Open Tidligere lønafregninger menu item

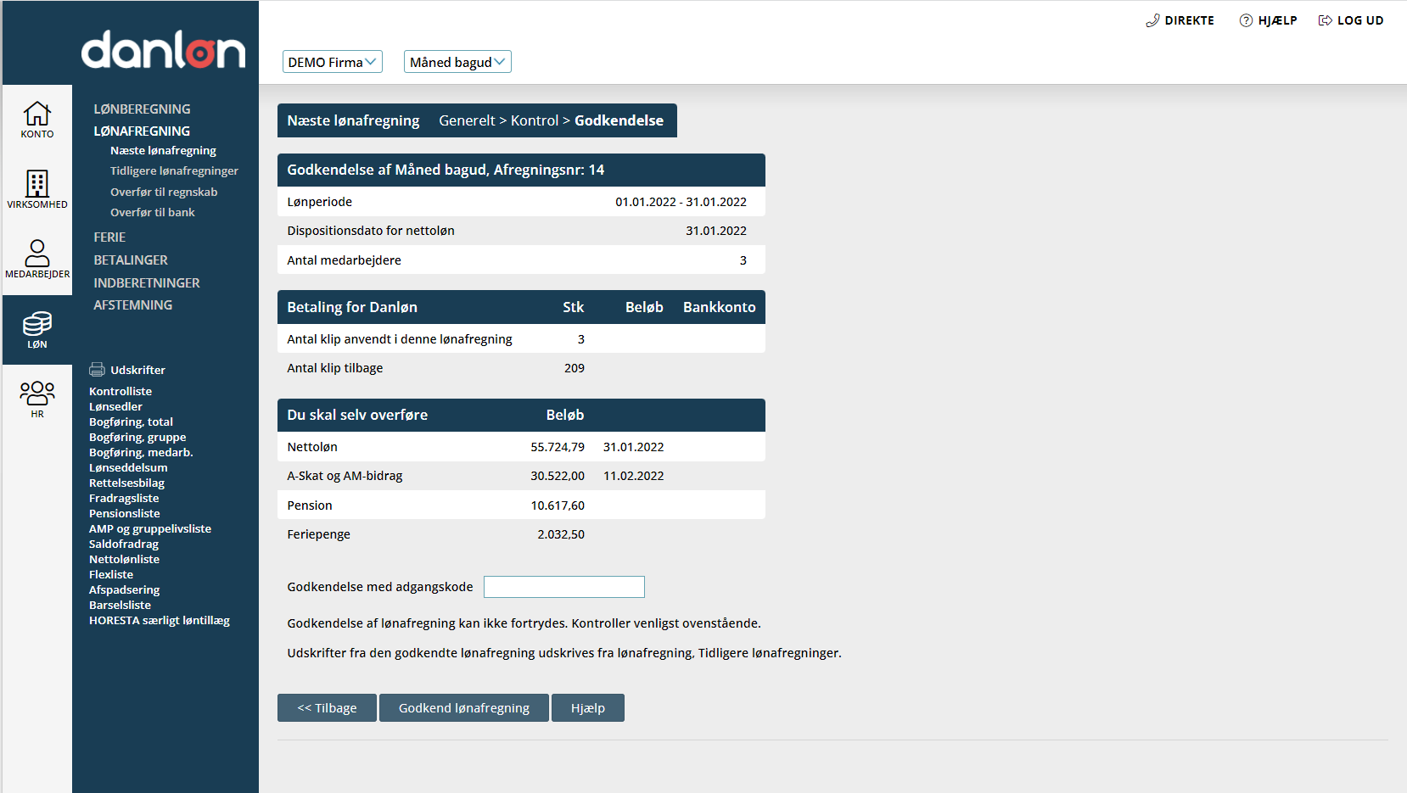pos(174,171)
